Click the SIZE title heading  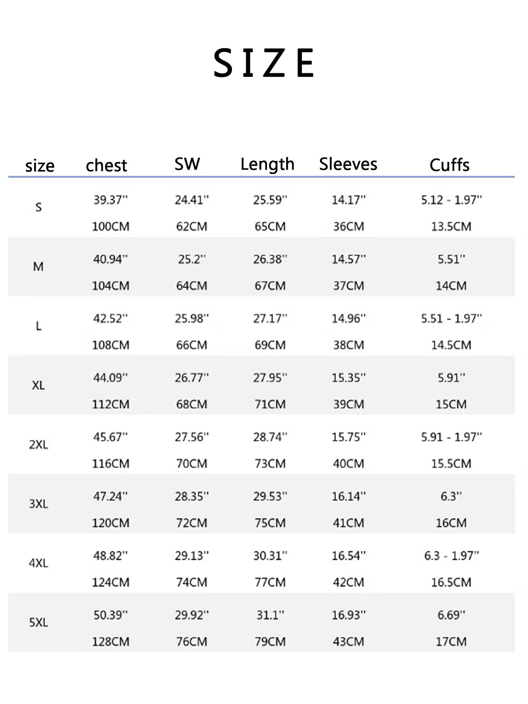[264, 63]
